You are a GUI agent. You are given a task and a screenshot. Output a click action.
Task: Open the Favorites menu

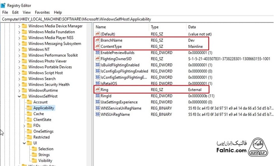coord(43,13)
